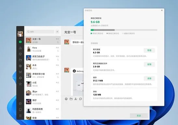
Task: Open the Search burst icon above the star icon
Action: pyautogui.click(x=20, y=78)
